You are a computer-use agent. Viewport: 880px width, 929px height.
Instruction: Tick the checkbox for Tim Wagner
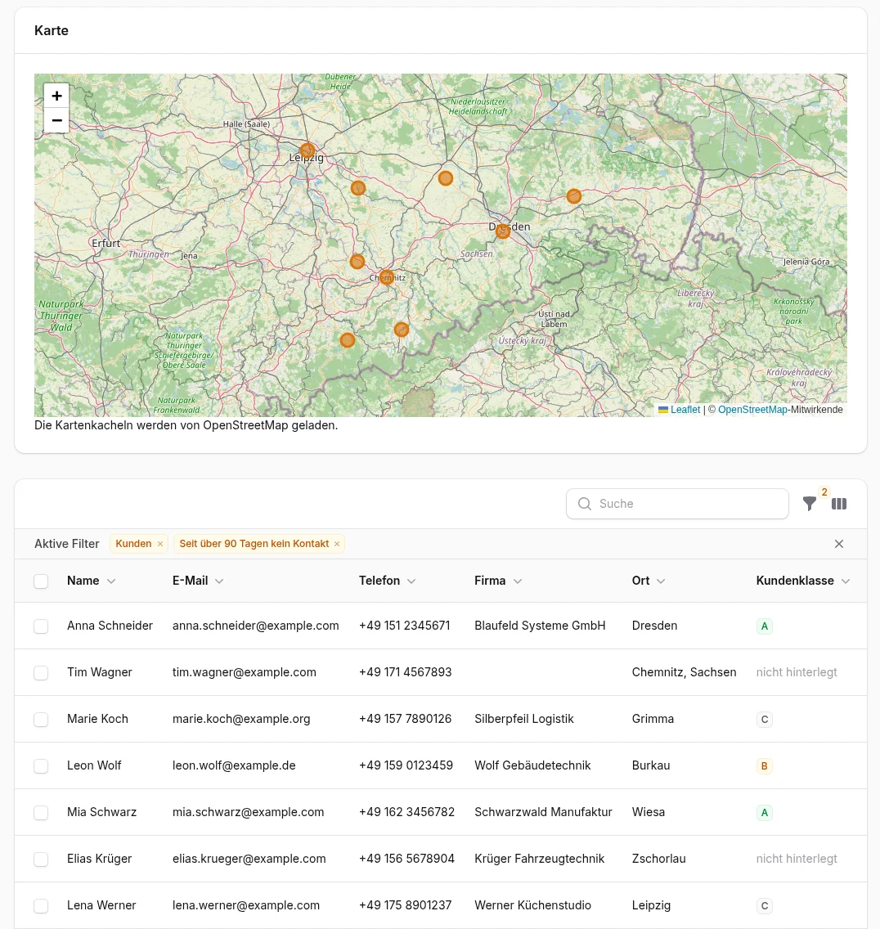coord(41,673)
